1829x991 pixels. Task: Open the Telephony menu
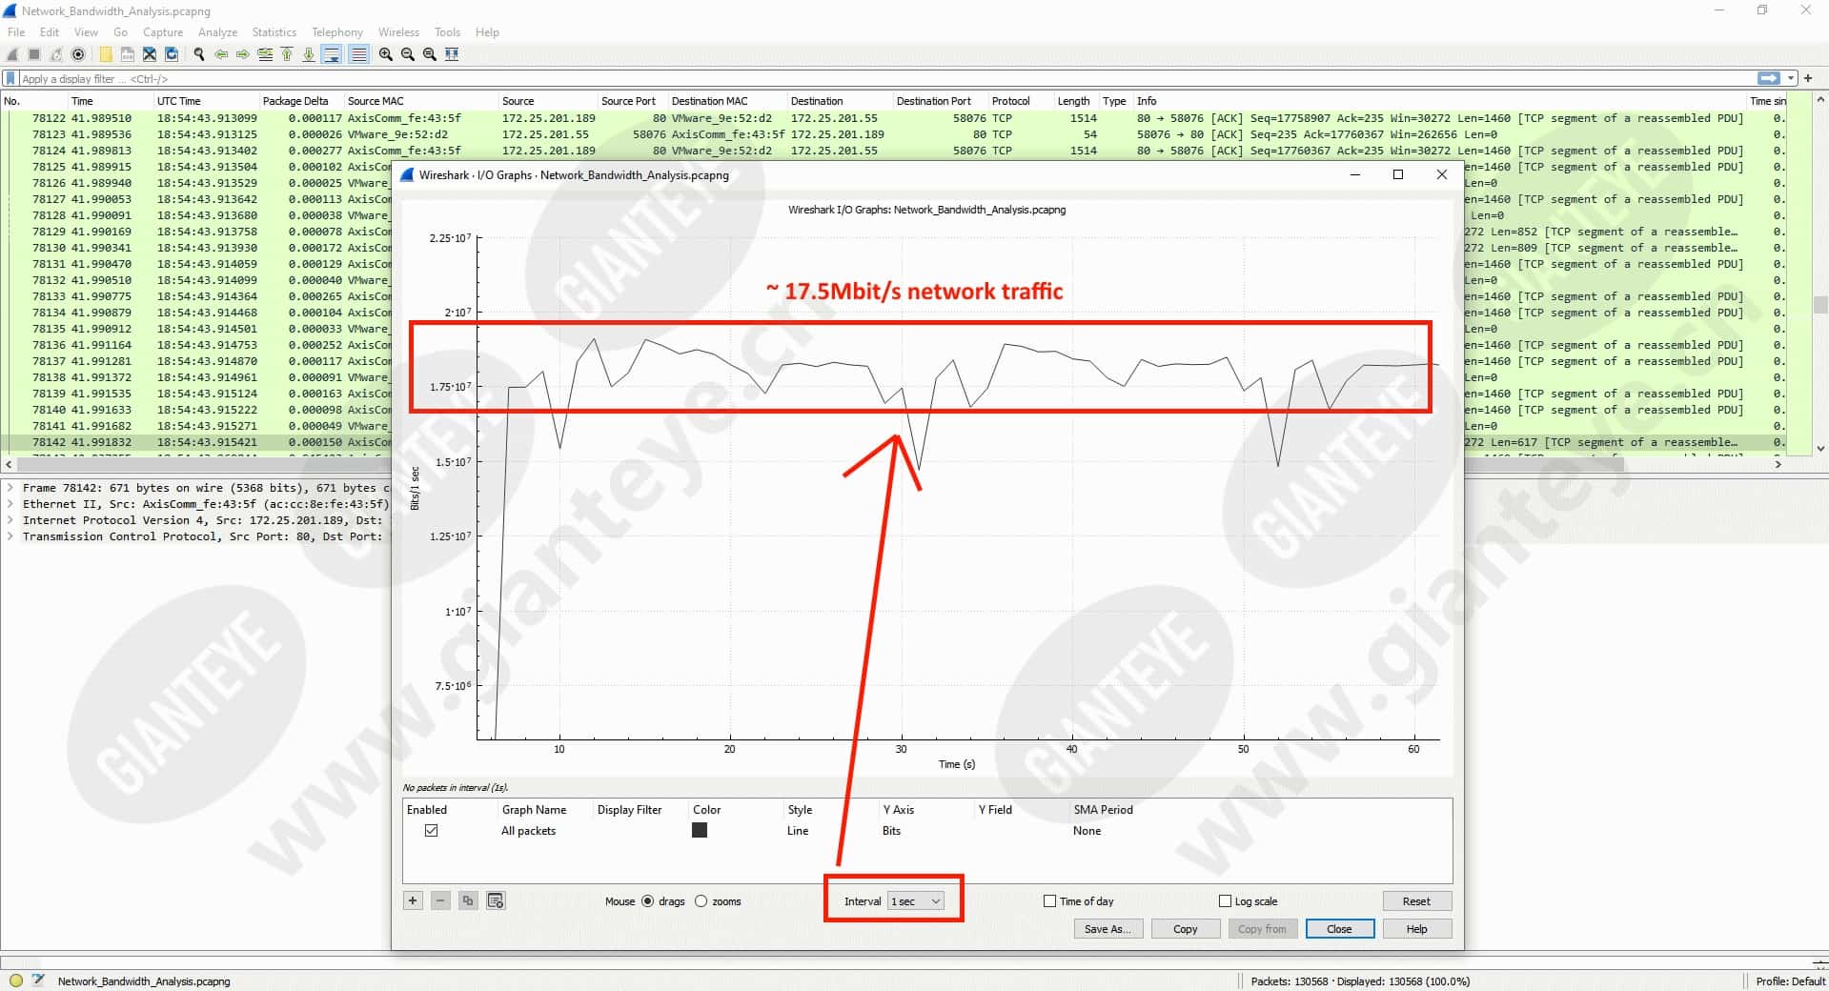[337, 32]
